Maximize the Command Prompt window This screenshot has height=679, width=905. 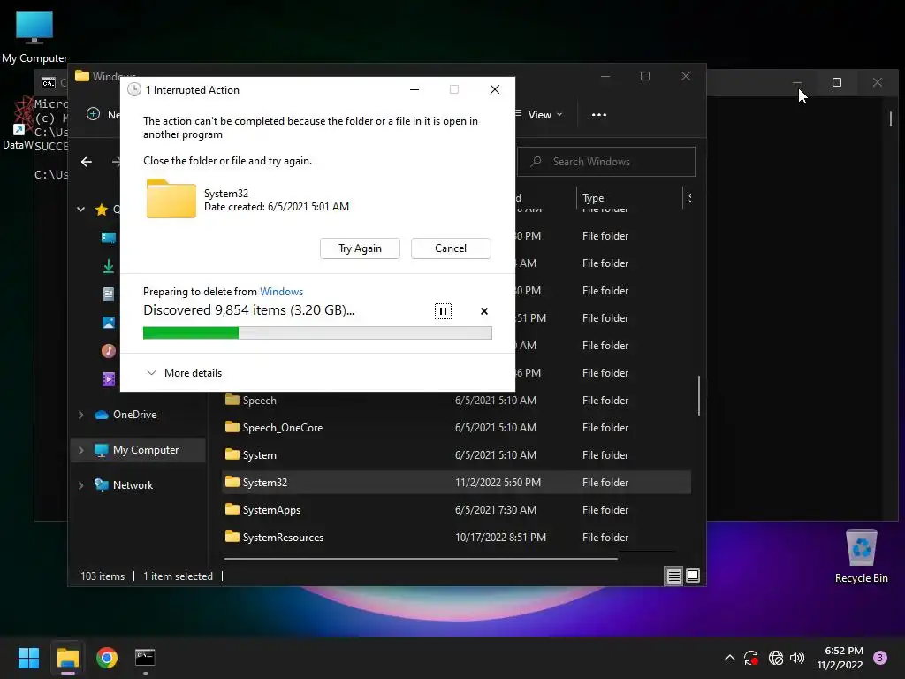point(837,82)
